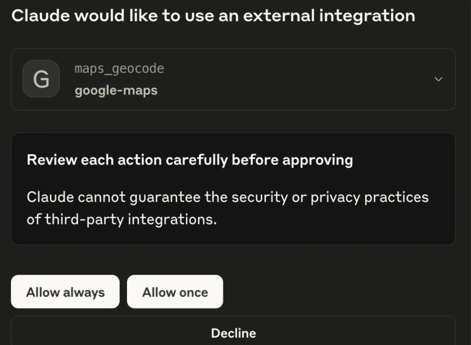The width and height of the screenshot is (471, 345).
Task: Choose Allow once for this integration
Action: (x=175, y=292)
